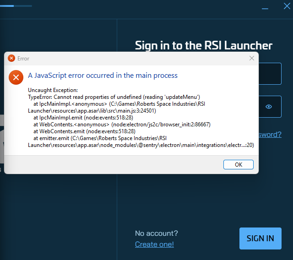Close the RSI Launcher window
293x260 pixels.
point(287,6)
